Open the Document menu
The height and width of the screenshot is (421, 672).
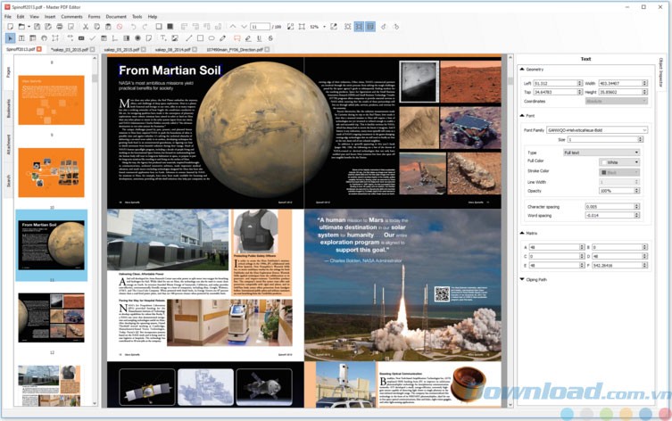pyautogui.click(x=116, y=16)
